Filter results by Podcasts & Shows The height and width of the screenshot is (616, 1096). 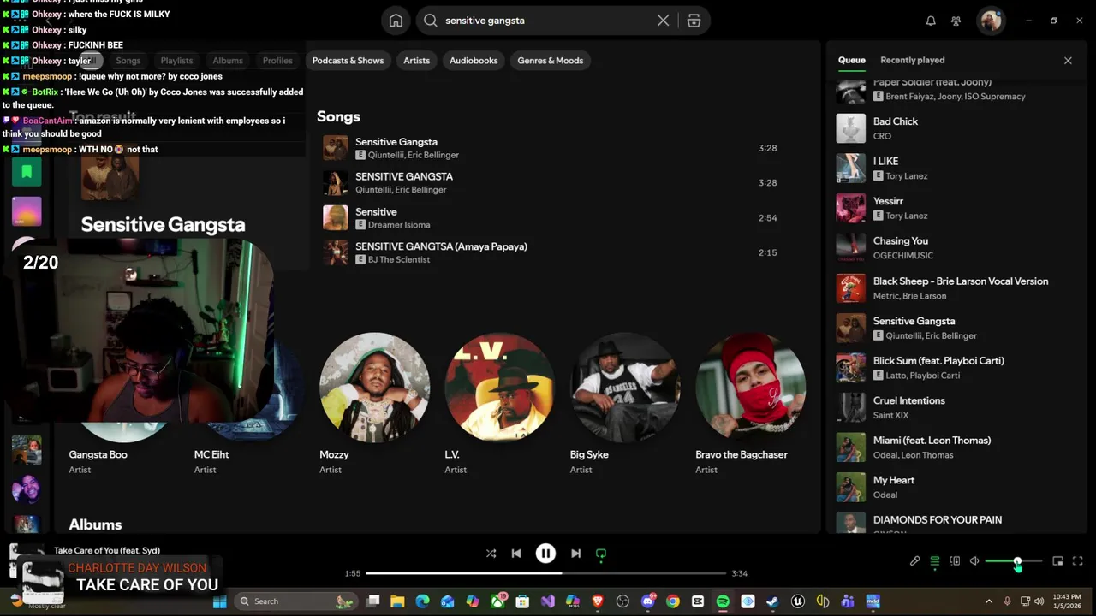click(348, 61)
